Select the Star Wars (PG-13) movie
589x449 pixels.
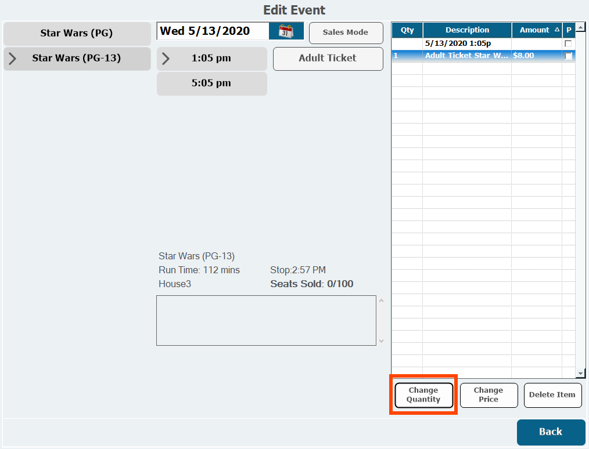[x=77, y=58]
